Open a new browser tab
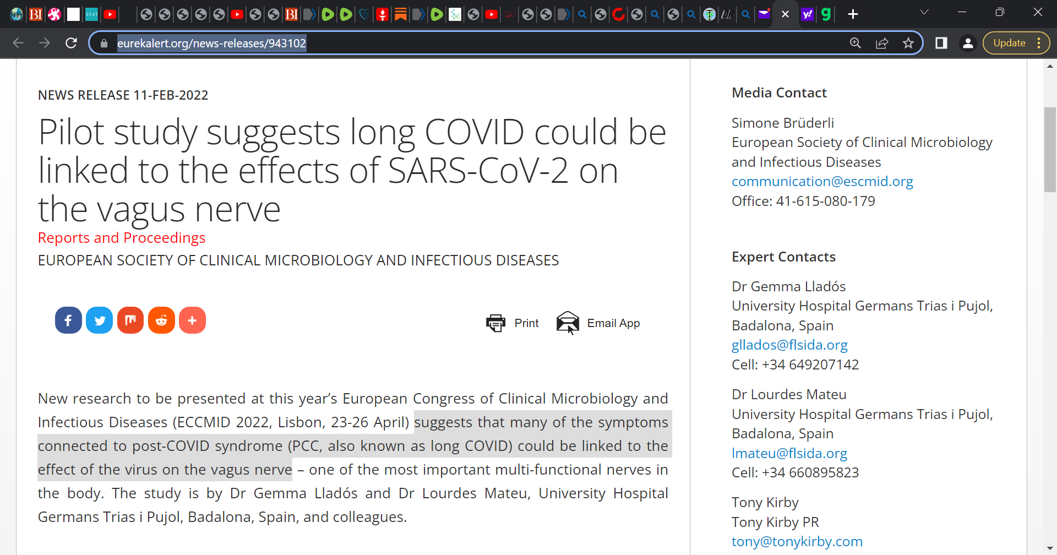 (x=853, y=14)
